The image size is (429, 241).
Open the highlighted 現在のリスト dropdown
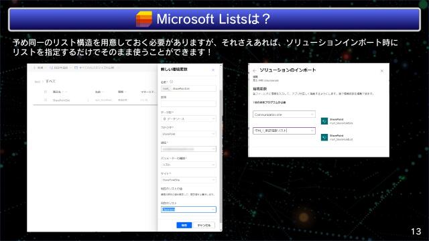tap(188, 210)
